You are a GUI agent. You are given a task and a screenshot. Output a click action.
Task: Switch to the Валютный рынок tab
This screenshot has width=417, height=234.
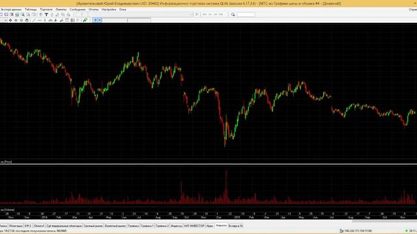[x=115, y=226]
